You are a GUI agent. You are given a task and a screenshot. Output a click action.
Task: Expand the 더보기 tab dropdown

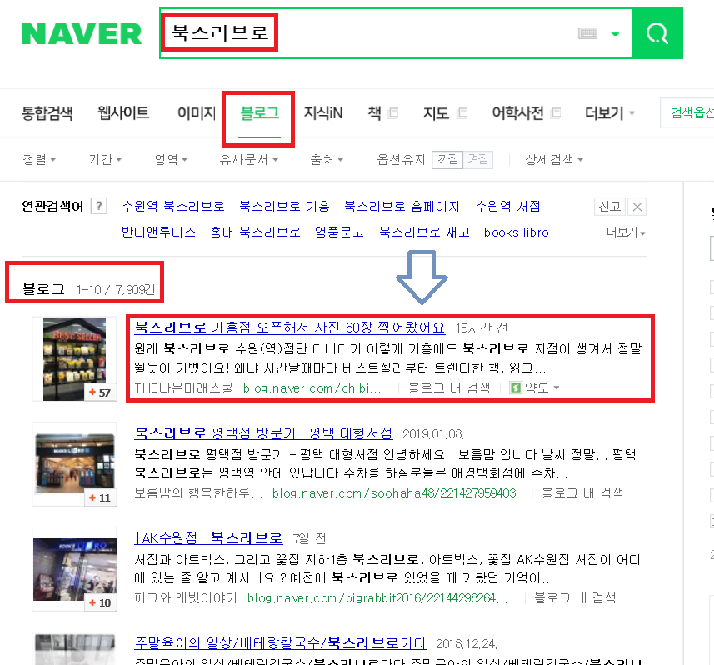click(x=609, y=113)
